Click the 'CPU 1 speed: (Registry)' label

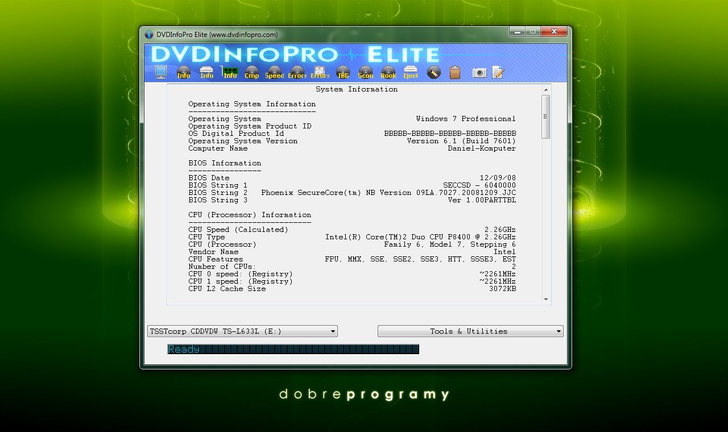click(241, 281)
